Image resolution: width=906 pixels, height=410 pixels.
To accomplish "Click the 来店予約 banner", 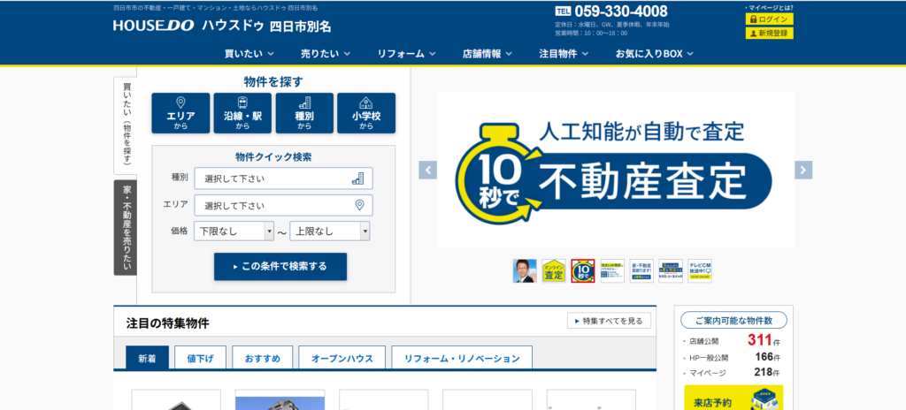I will 733,398.
